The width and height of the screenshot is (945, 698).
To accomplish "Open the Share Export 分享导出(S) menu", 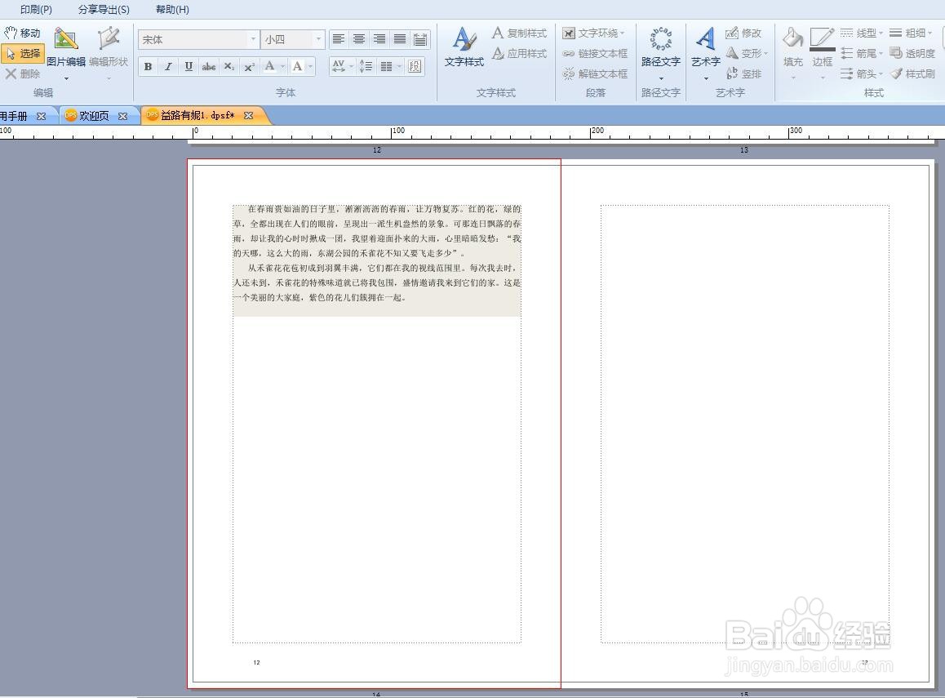I will [x=104, y=10].
